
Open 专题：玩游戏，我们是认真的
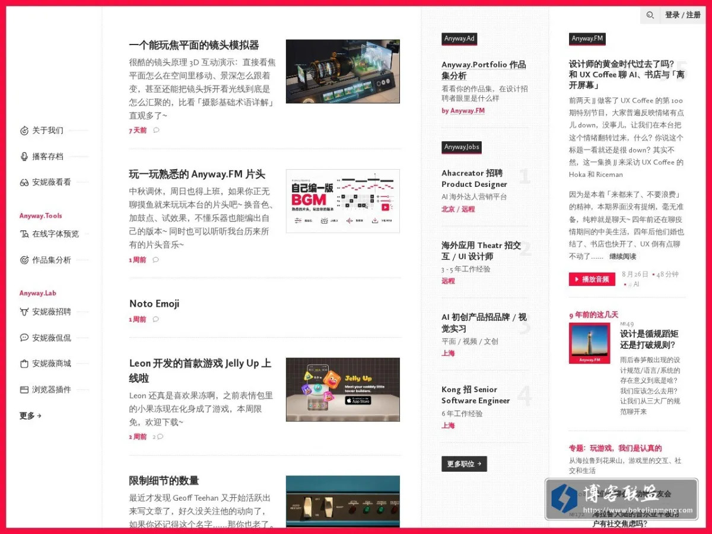coord(615,449)
